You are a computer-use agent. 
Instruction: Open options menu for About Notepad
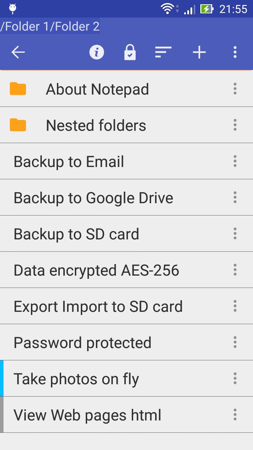235,89
